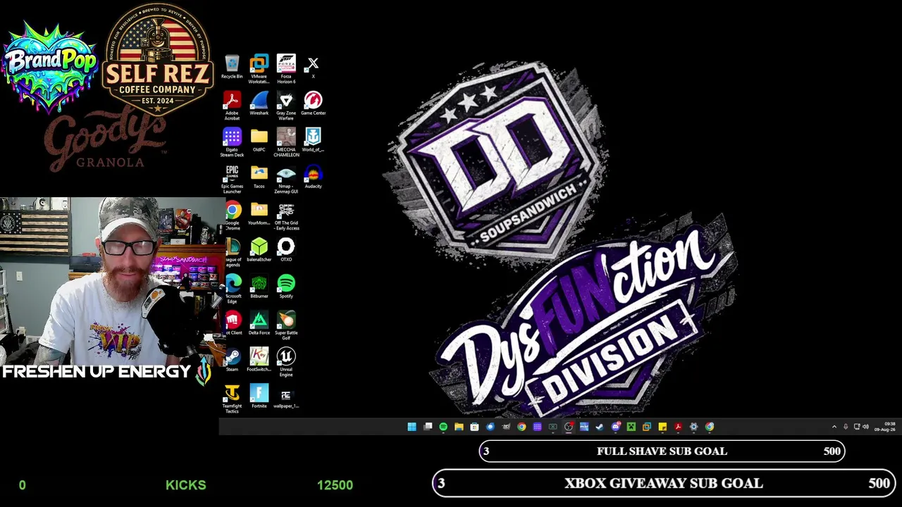Open the FootSwitch desktop shortcut
The image size is (902, 507).
[259, 361]
